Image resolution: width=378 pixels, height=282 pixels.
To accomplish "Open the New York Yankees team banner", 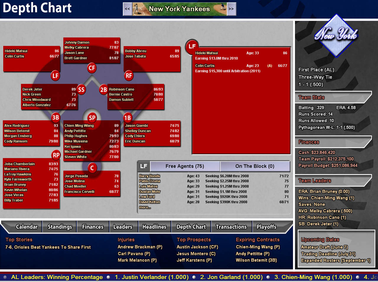I will click(180, 9).
